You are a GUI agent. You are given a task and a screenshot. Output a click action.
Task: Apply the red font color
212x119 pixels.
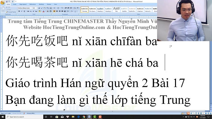tap(43, 11)
